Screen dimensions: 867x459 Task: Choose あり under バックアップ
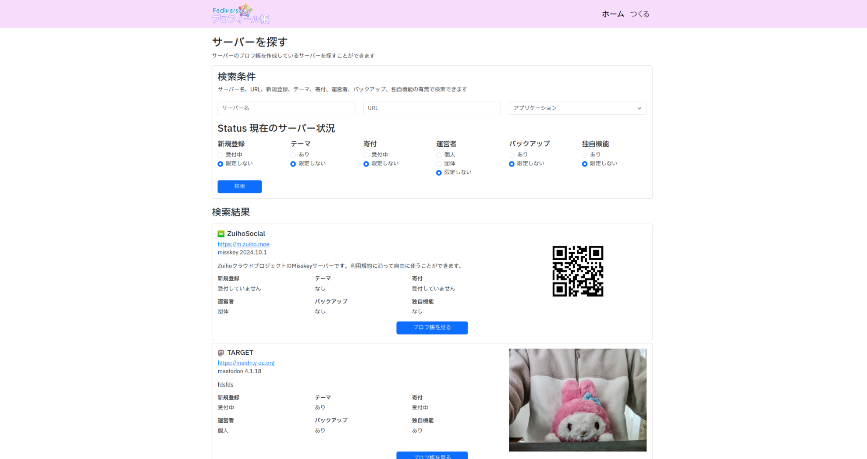(x=512, y=155)
